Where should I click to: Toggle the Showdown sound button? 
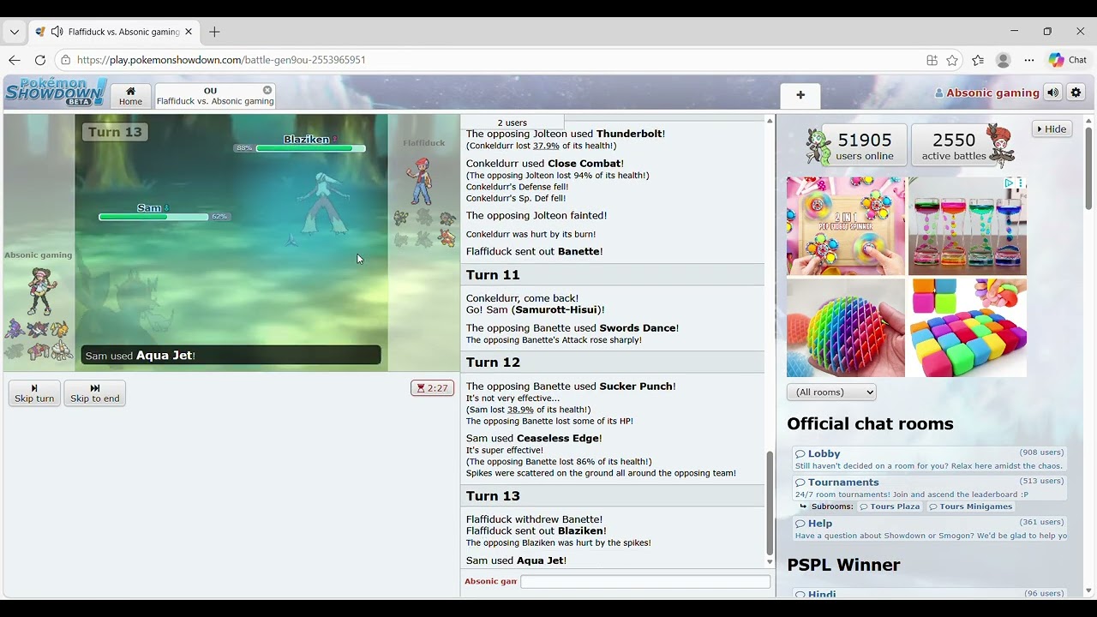pyautogui.click(x=1052, y=93)
